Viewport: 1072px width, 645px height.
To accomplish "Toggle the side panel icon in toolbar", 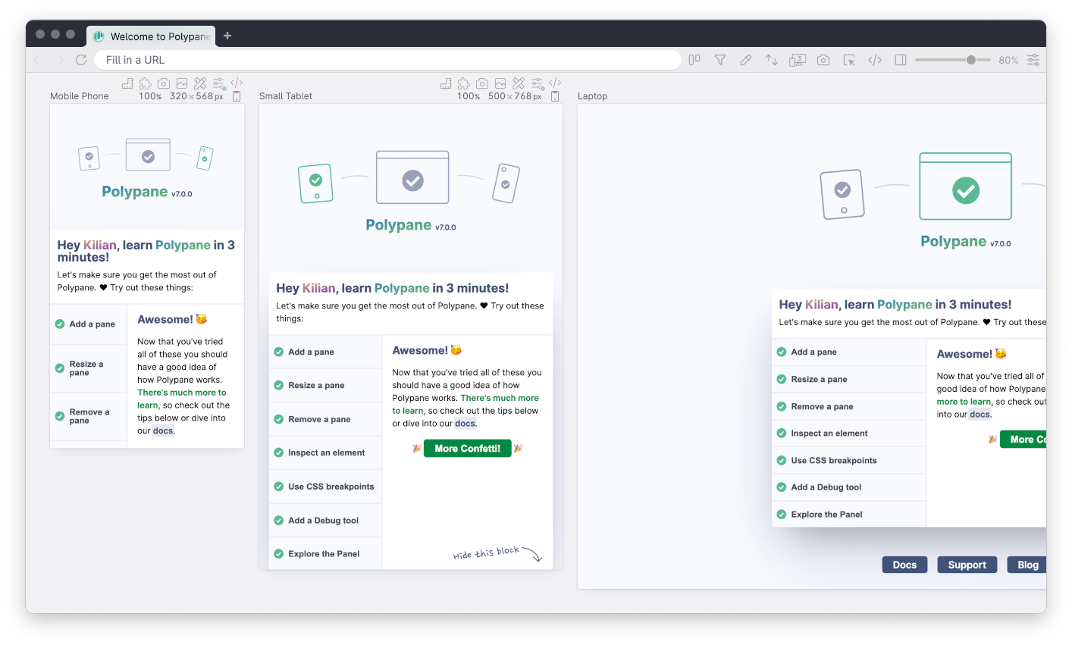I will point(901,60).
